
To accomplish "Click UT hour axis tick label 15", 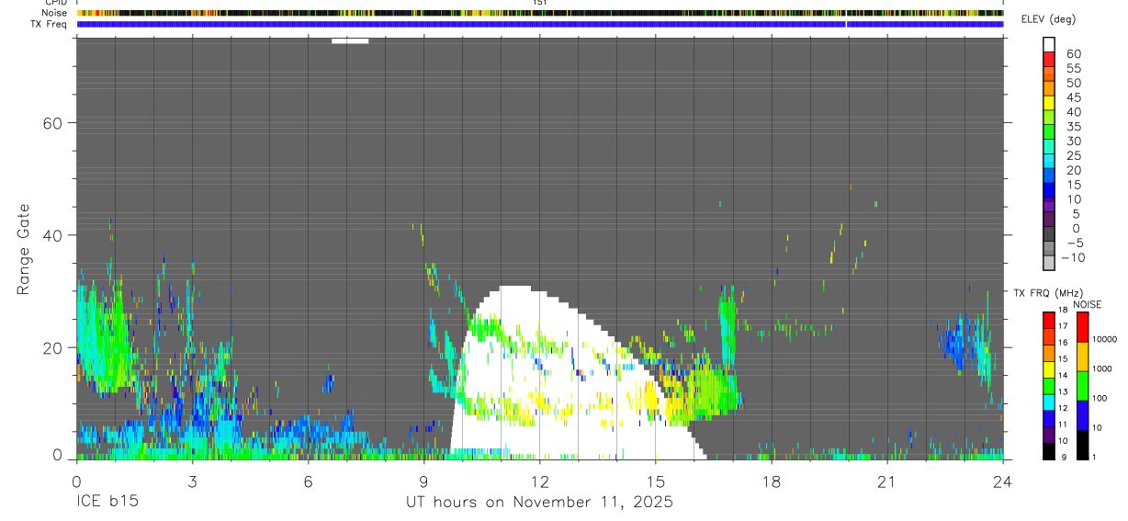I will pos(655,481).
